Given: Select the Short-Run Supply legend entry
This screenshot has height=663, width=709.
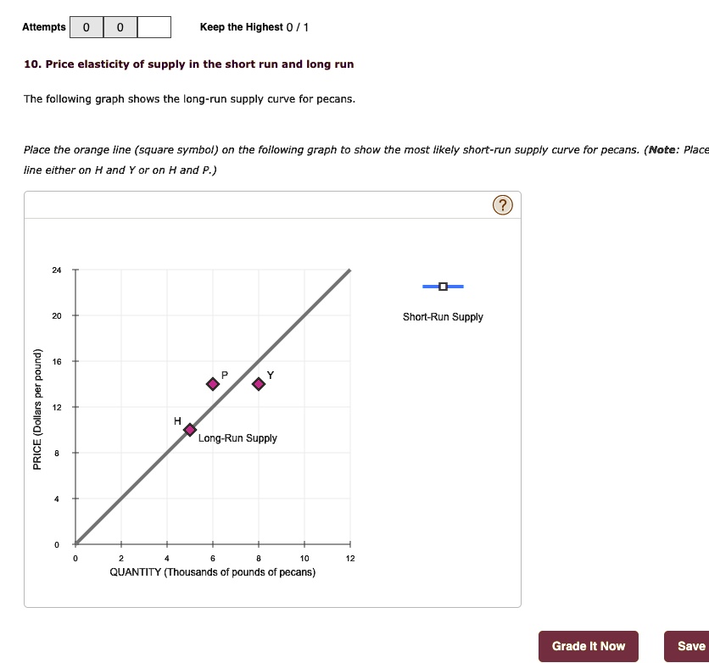Looking at the screenshot, I should click(x=443, y=317).
